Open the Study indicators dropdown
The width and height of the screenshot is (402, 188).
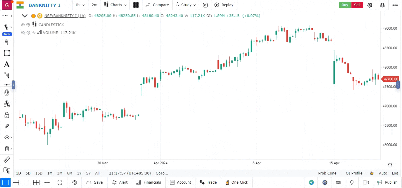click(186, 5)
